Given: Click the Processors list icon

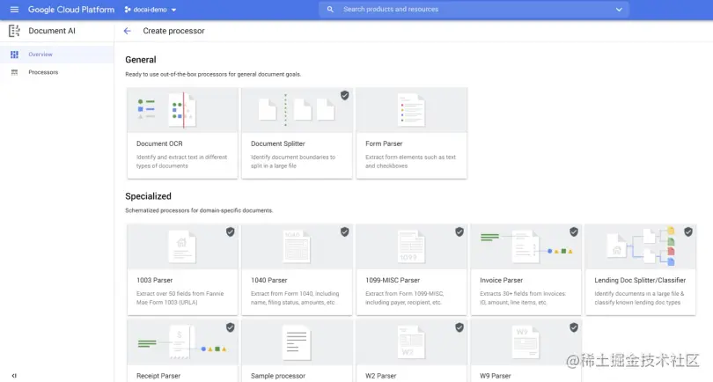Looking at the screenshot, I should coord(15,72).
